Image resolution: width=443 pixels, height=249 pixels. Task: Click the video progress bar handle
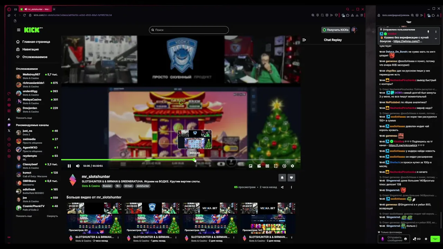pyautogui.click(x=195, y=160)
